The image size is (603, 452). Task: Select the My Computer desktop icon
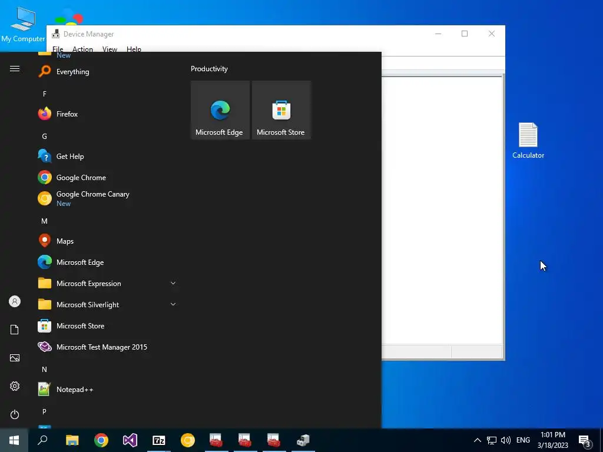coord(23,25)
